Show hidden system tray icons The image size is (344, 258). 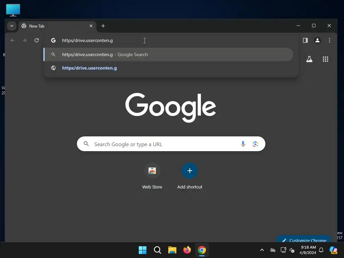262,250
